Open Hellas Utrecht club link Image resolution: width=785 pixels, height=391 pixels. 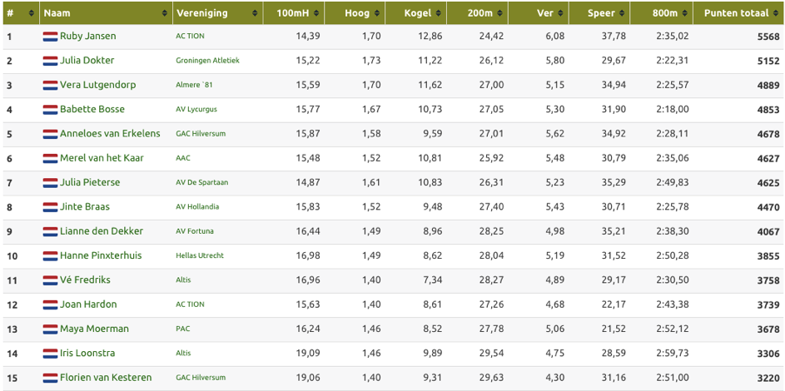(x=200, y=255)
